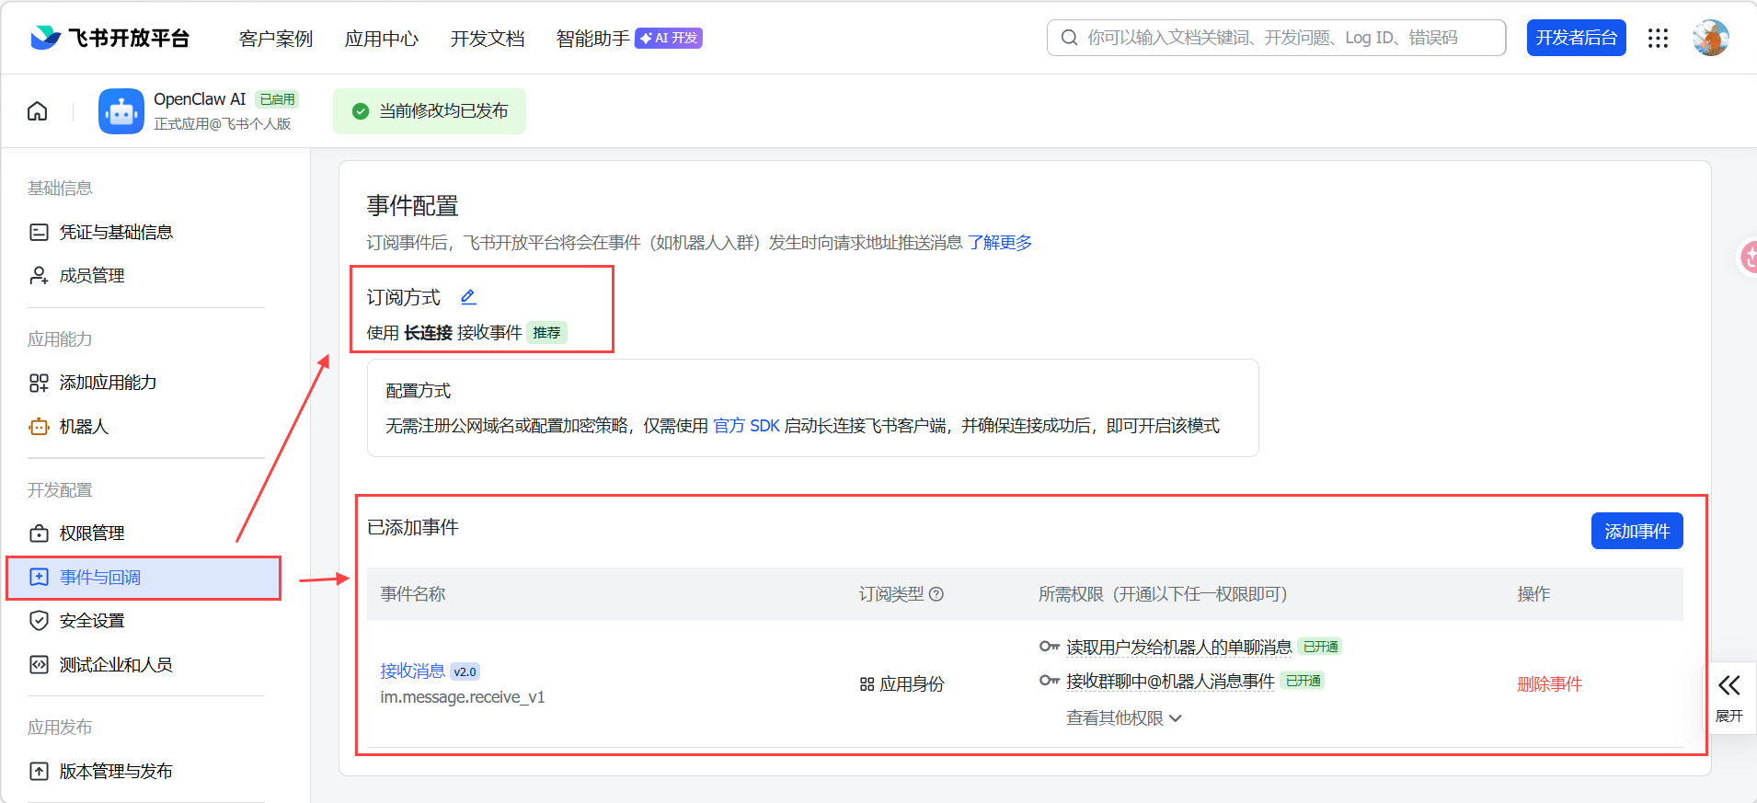Open the 开发者后台 console

pos(1576,38)
